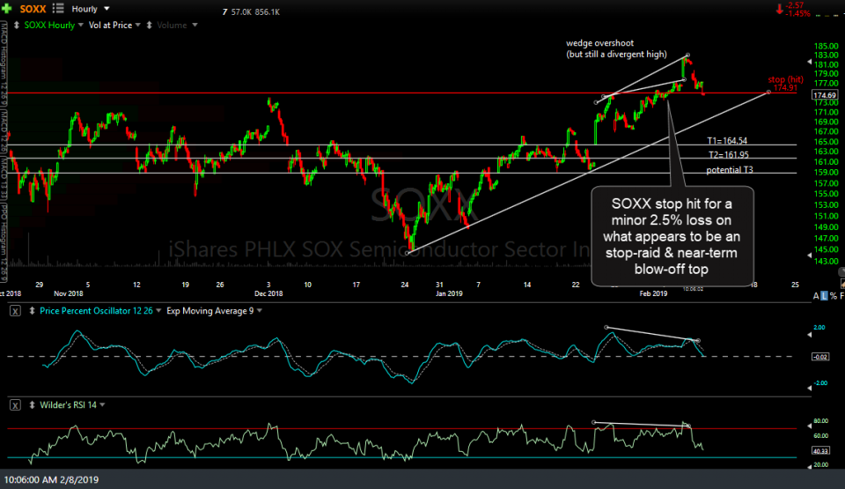Click the vertical PPO Histogram side tab
The width and height of the screenshot is (845, 489).
(x=4, y=241)
